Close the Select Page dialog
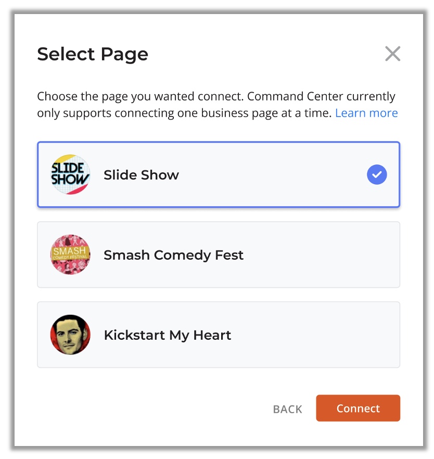 coord(392,54)
